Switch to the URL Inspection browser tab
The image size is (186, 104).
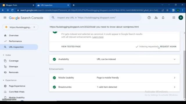53,5
